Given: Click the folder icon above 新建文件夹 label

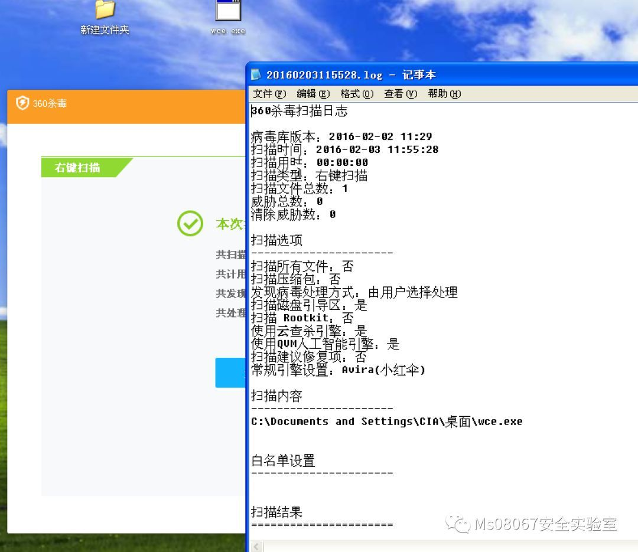Looking at the screenshot, I should [104, 8].
